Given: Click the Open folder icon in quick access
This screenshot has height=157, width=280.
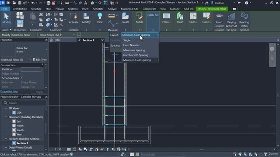Looking at the screenshot, I should [14, 3].
